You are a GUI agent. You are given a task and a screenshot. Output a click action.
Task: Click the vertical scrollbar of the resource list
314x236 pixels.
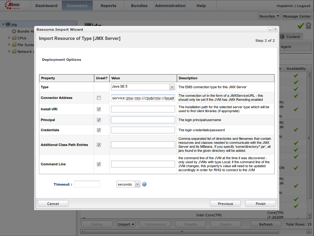pos(309,138)
